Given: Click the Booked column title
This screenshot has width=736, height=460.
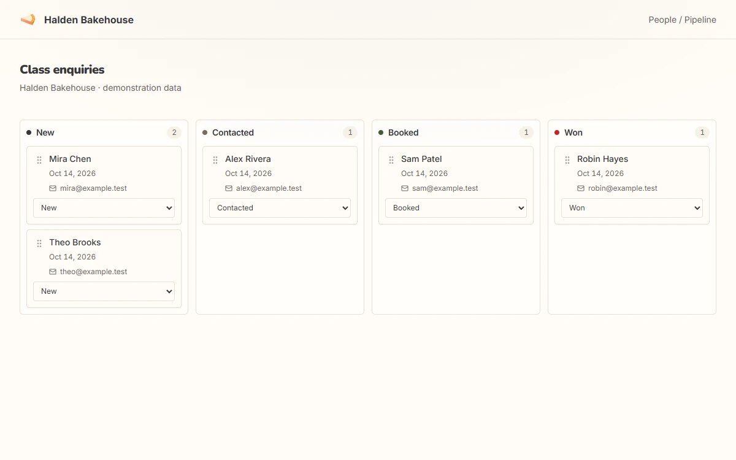Looking at the screenshot, I should click(x=404, y=132).
